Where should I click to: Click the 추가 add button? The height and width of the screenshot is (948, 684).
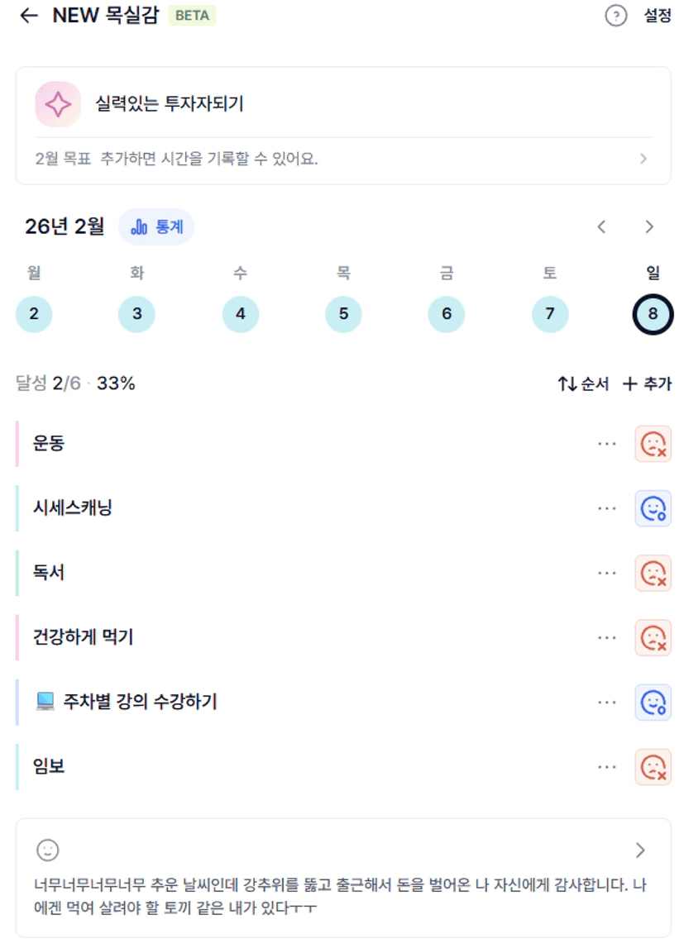point(647,383)
